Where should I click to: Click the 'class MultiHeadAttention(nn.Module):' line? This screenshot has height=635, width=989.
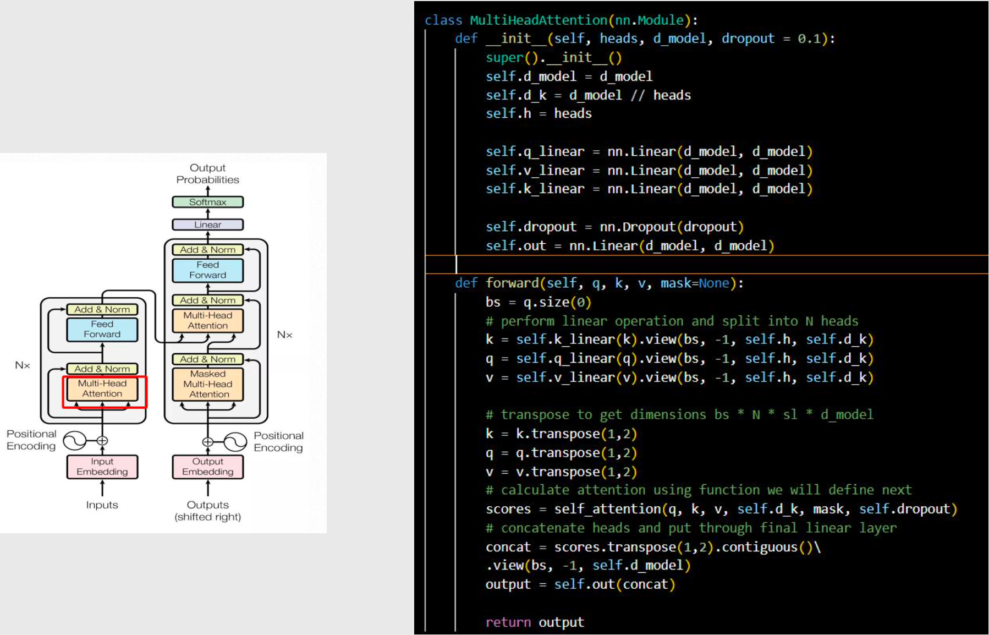(x=561, y=20)
